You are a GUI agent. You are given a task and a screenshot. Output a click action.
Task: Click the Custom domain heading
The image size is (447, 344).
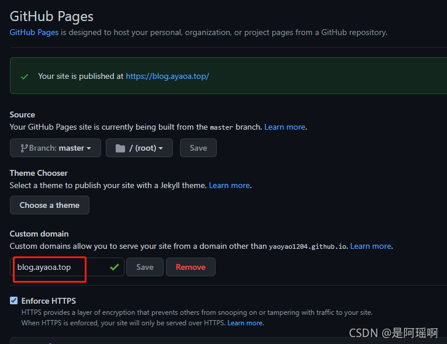pos(39,234)
